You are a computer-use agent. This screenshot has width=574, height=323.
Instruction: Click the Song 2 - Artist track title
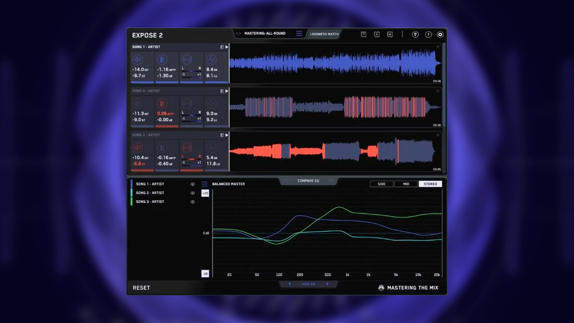[x=146, y=91]
